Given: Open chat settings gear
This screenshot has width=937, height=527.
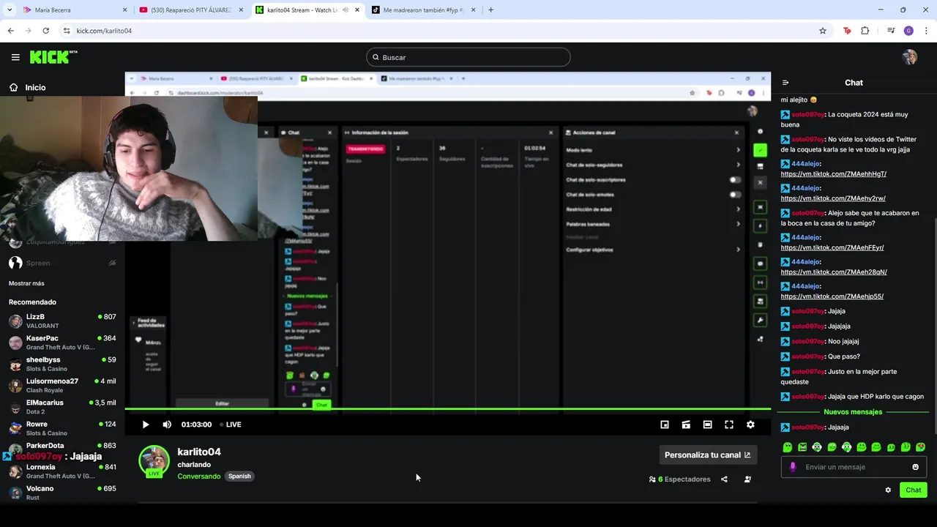Looking at the screenshot, I should coord(888,490).
